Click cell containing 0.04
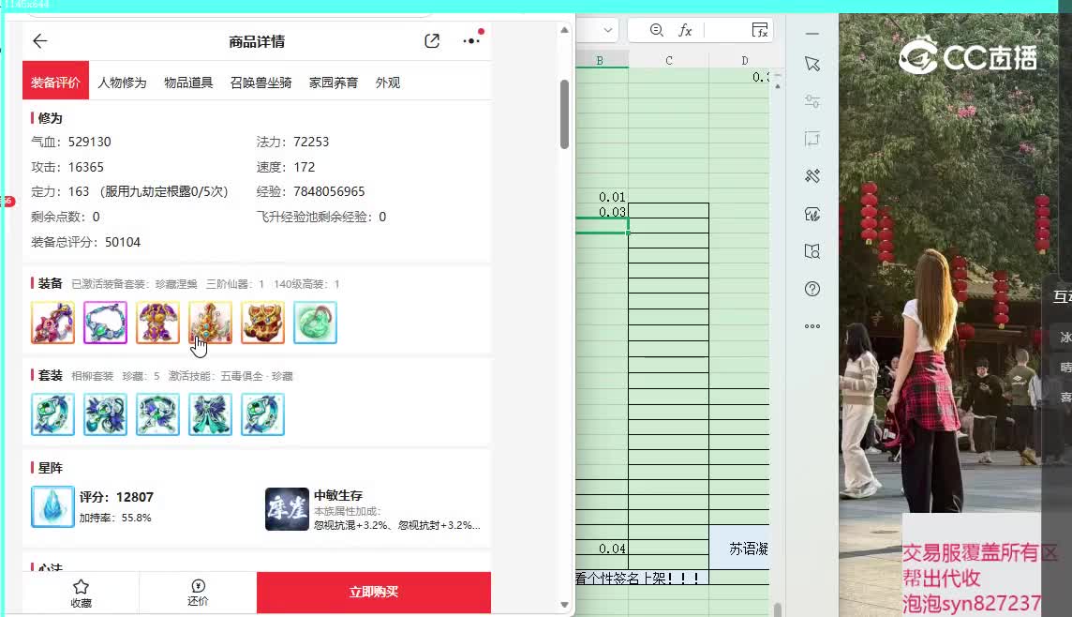This screenshot has height=617, width=1072. (x=602, y=549)
